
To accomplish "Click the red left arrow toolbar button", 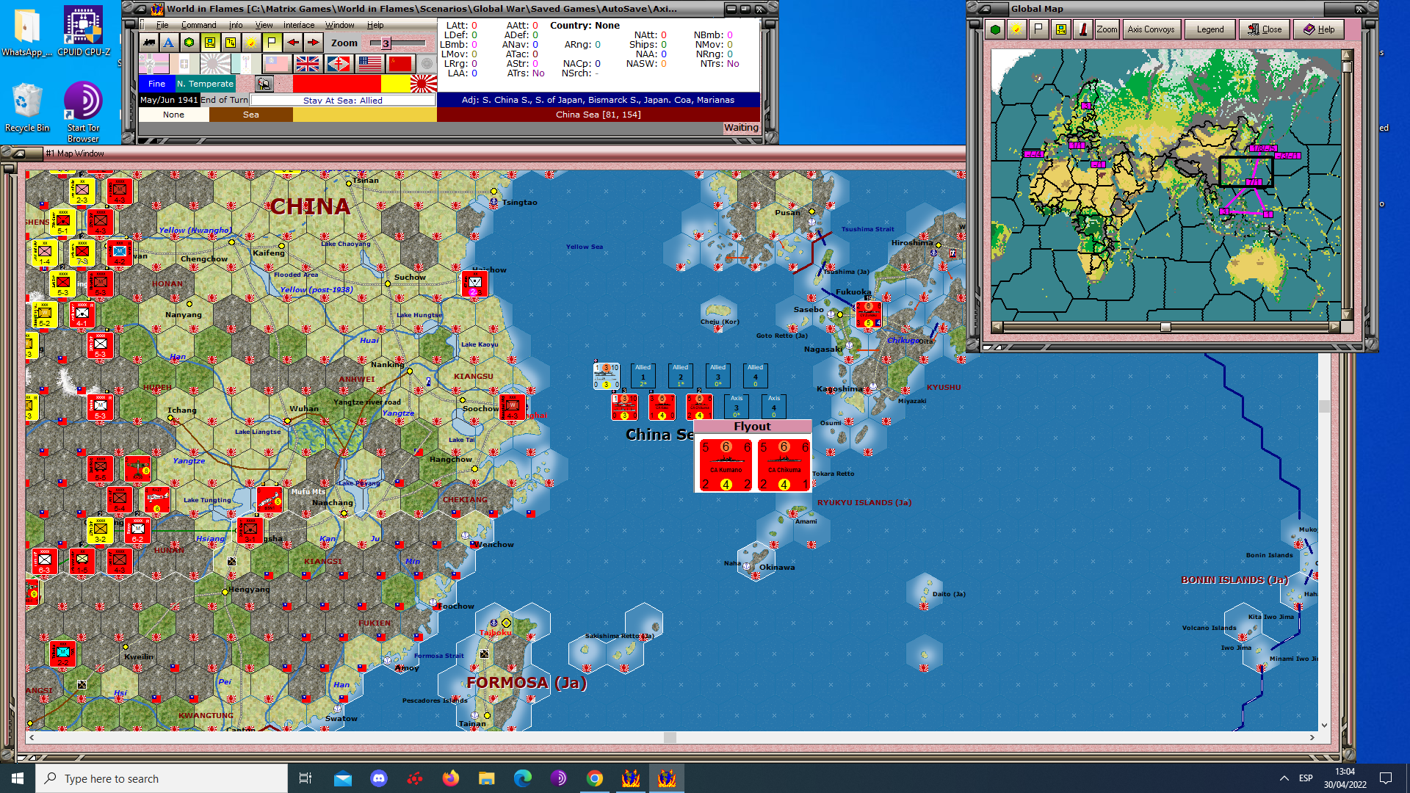I will click(292, 43).
